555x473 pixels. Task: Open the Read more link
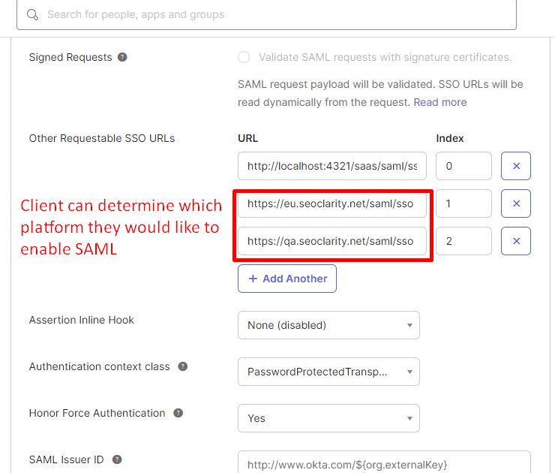(x=440, y=102)
